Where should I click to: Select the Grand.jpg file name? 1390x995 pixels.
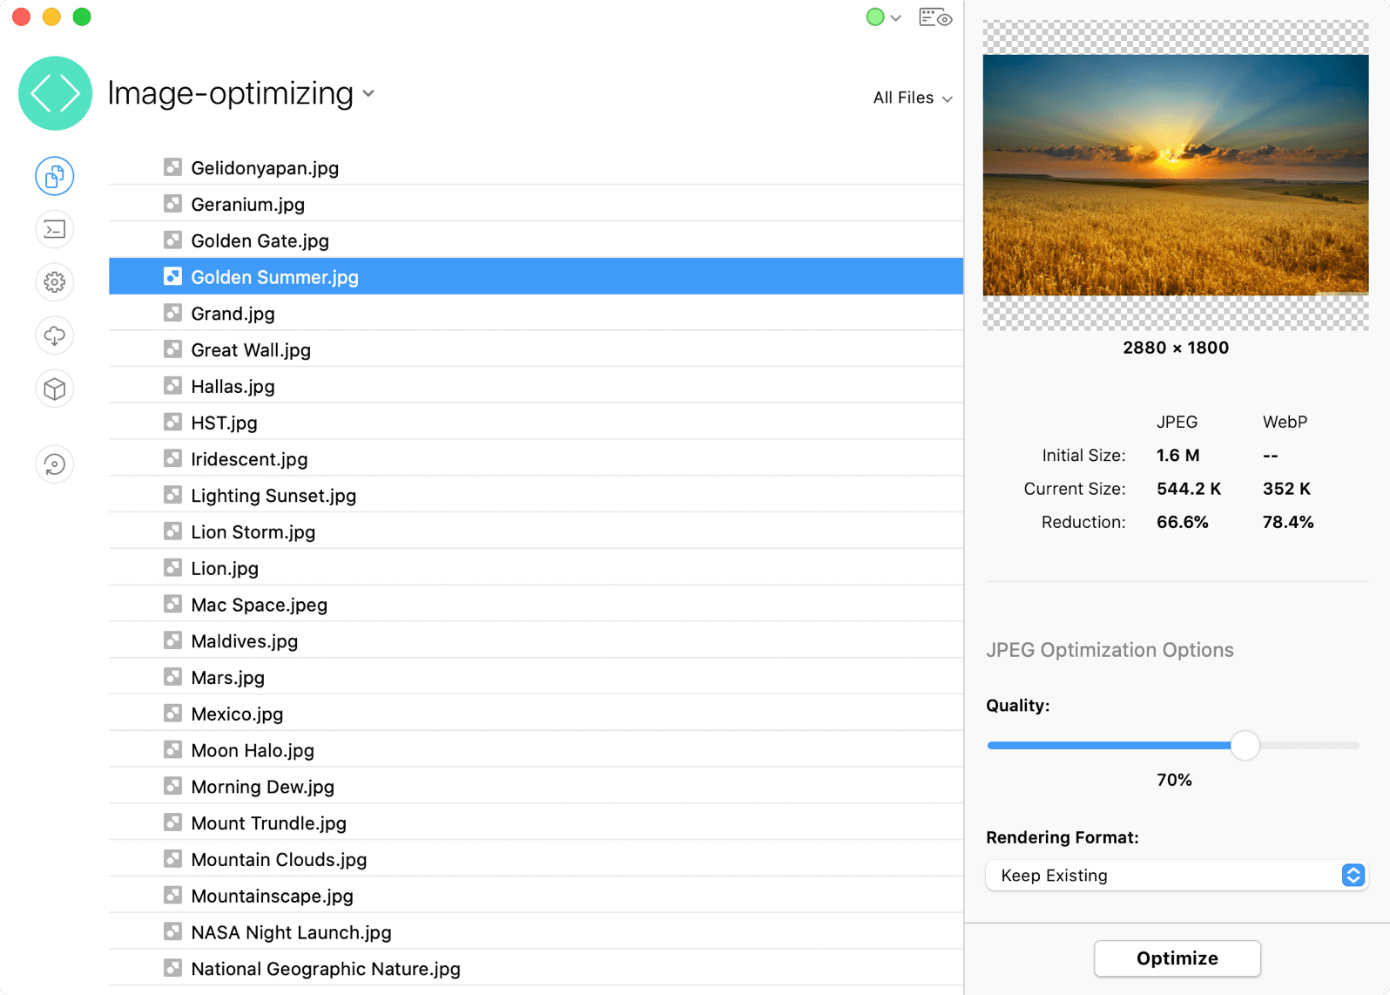click(x=233, y=314)
